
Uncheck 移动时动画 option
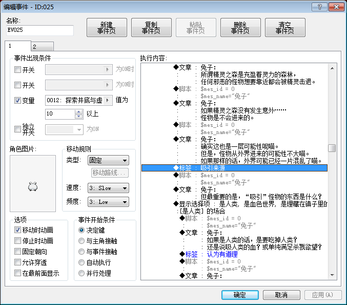point(17,230)
